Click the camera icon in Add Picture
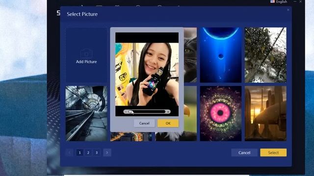Viewport: 314px width, 176px height. point(86,53)
